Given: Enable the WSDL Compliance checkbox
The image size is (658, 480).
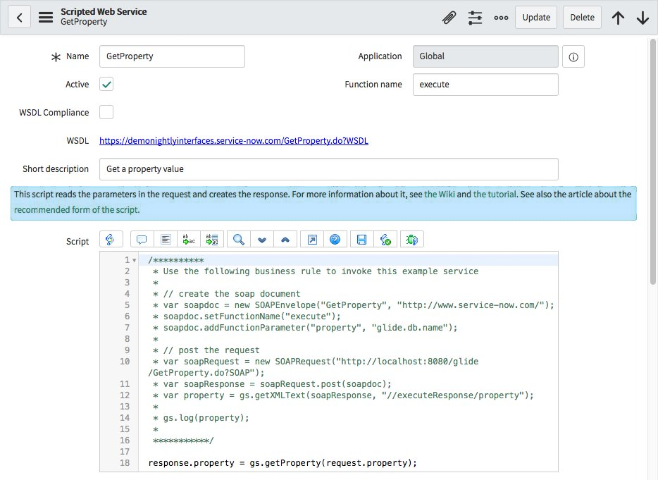Looking at the screenshot, I should click(106, 113).
